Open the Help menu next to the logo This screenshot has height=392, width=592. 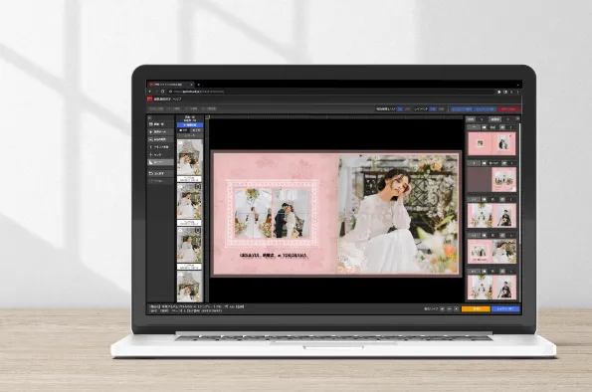pyautogui.click(x=177, y=99)
